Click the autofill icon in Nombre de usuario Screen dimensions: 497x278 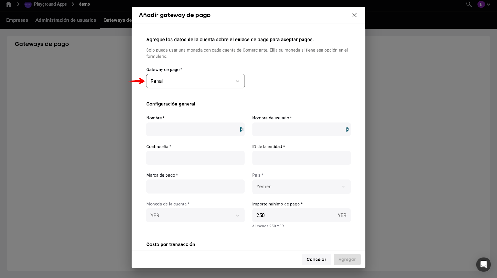point(347,129)
